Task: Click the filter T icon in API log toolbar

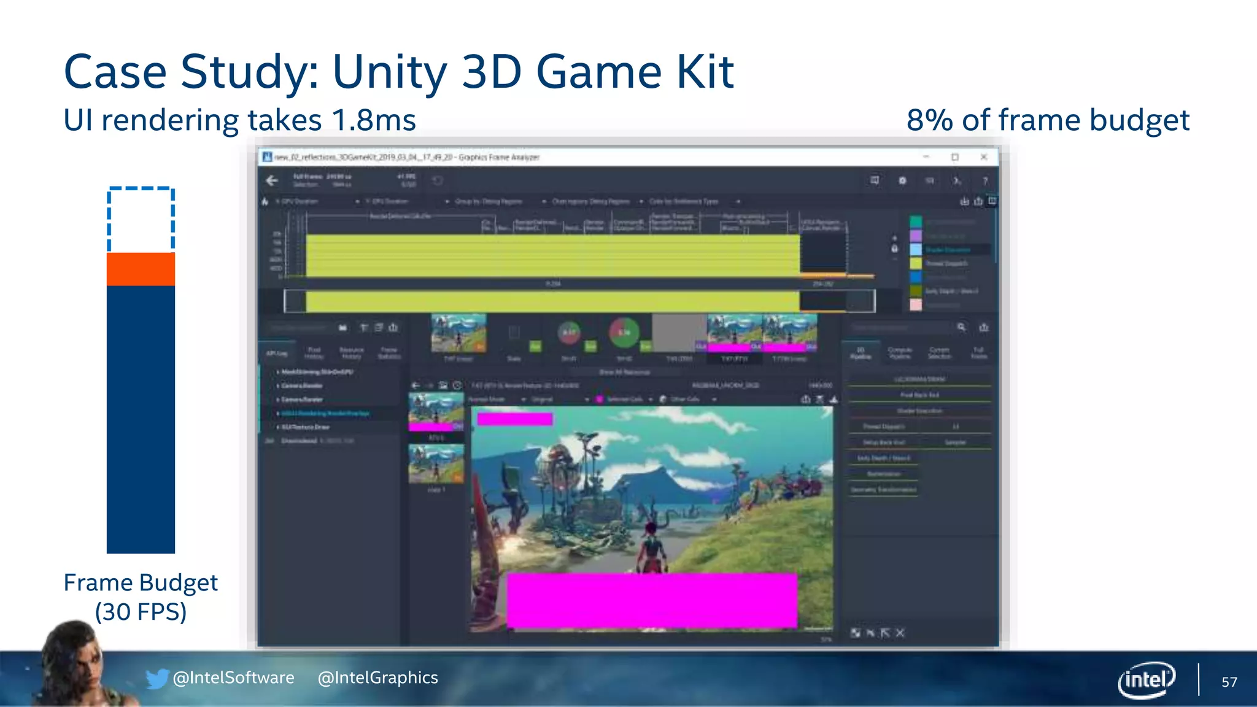Action: coord(364,328)
